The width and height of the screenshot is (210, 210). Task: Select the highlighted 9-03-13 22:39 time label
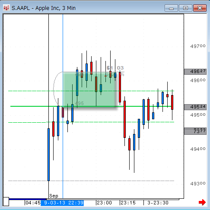(62, 203)
